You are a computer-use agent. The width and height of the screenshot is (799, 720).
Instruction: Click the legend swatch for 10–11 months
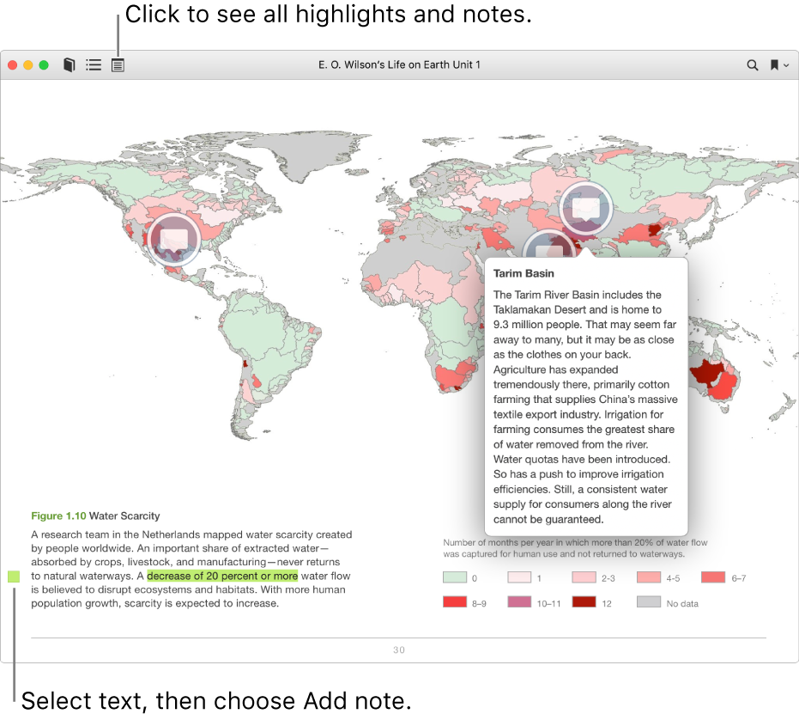click(519, 602)
